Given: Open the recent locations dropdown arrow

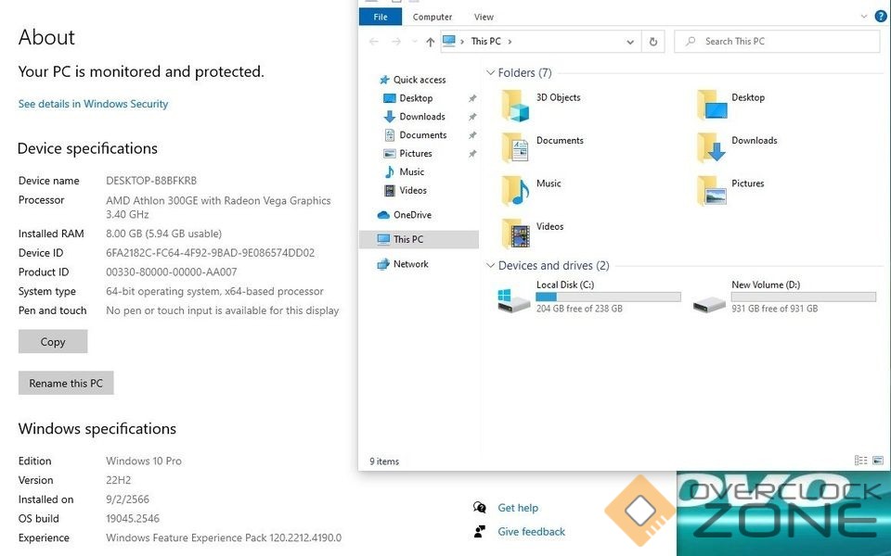Looking at the screenshot, I should (x=414, y=42).
